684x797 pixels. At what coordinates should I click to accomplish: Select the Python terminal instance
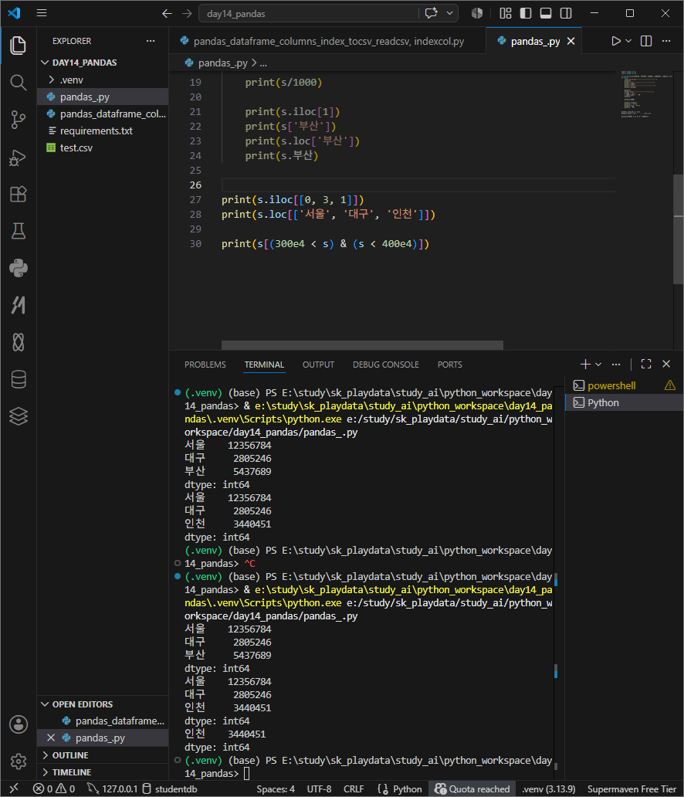pyautogui.click(x=624, y=402)
